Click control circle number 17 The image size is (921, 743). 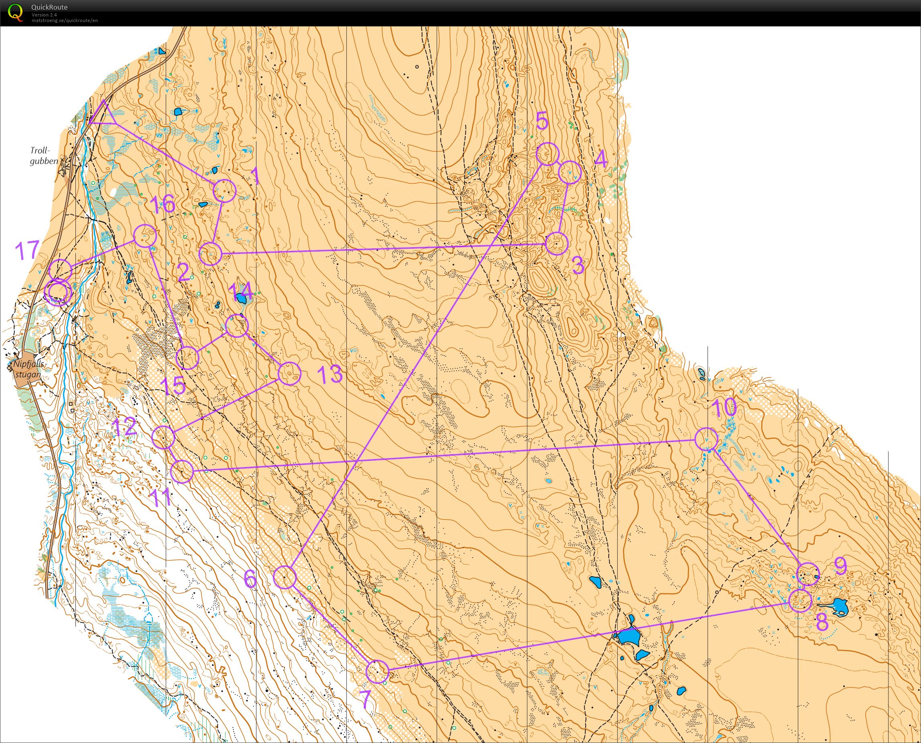(x=59, y=270)
